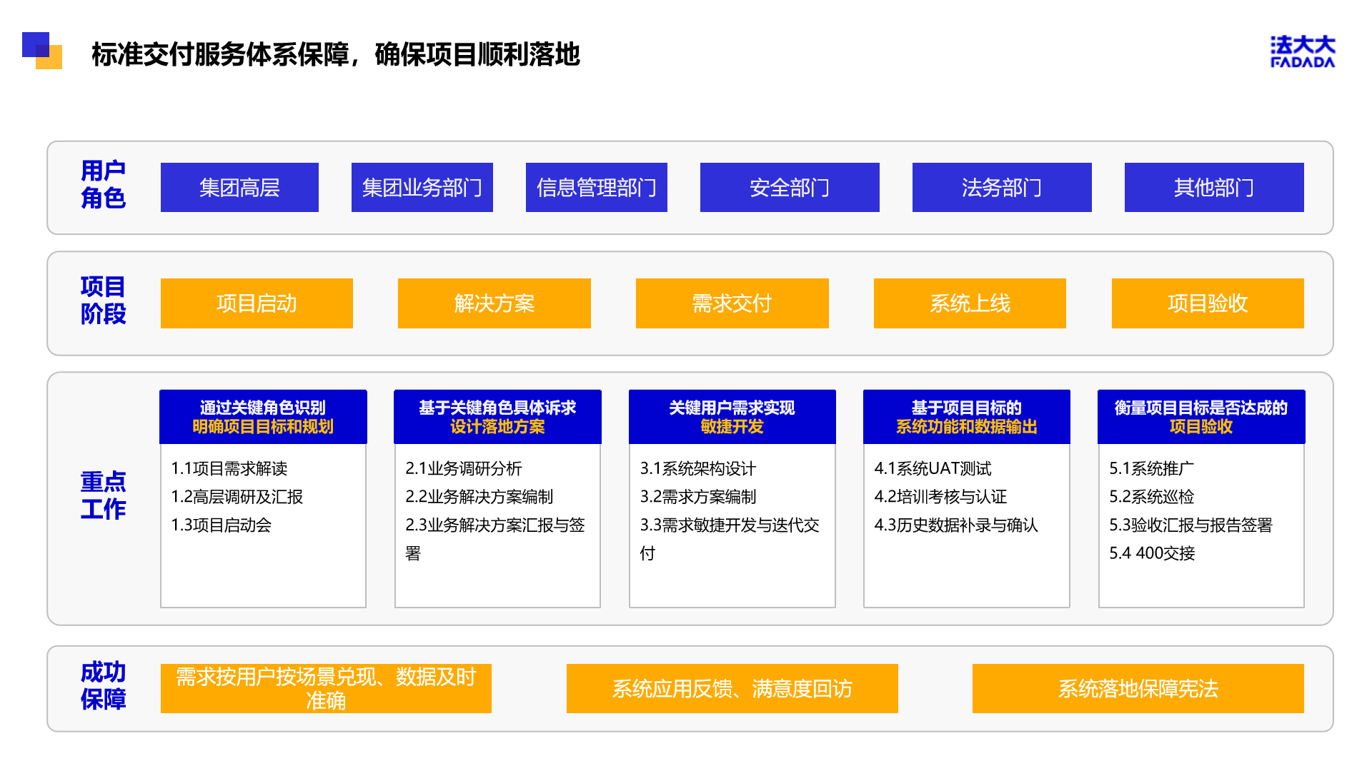Click the 成功保障 row label
Image resolution: width=1372 pixels, height=771 pixels.
(103, 685)
